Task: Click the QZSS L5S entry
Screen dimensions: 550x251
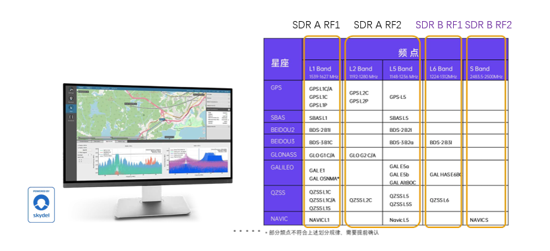Action: [x=400, y=204]
